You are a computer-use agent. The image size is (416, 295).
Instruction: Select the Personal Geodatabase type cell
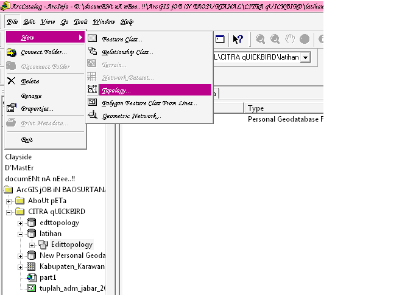pos(286,119)
